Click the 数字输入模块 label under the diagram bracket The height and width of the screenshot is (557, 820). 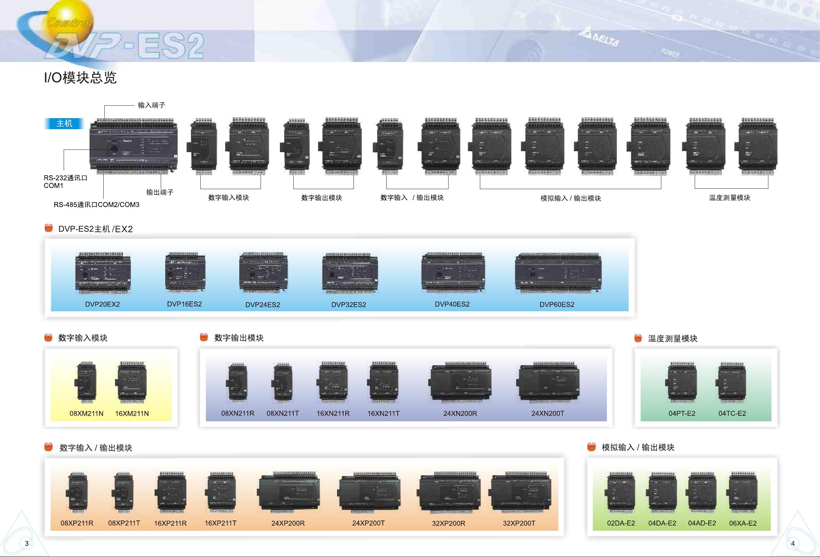point(229,198)
